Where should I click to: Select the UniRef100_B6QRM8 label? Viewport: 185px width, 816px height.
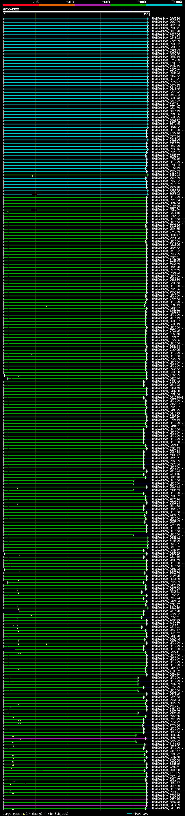click(166, 757)
